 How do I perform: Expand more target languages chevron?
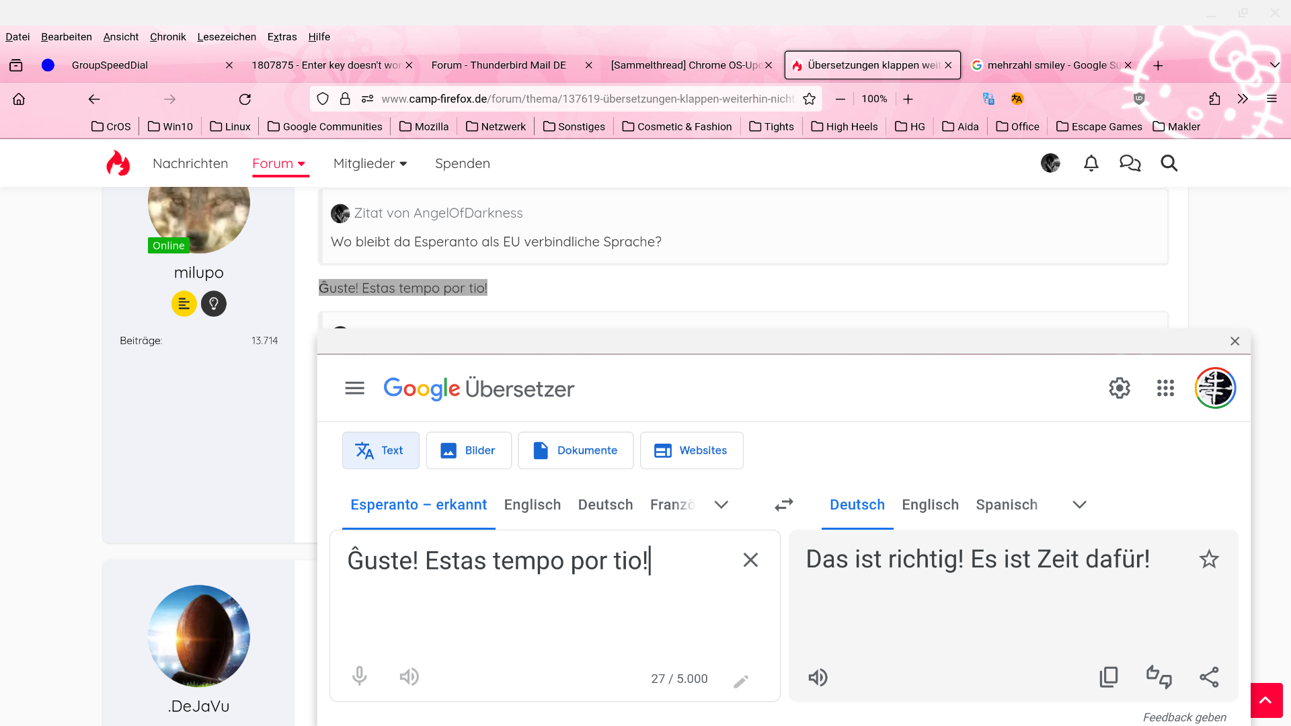coord(1080,505)
